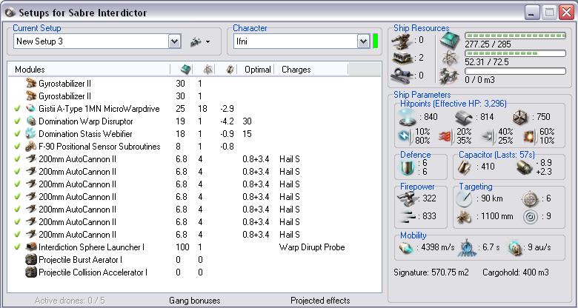This screenshot has width=578, height=308.
Task: Click the powergrid usage bar 52.31 / 72.5
Action: 515,53
